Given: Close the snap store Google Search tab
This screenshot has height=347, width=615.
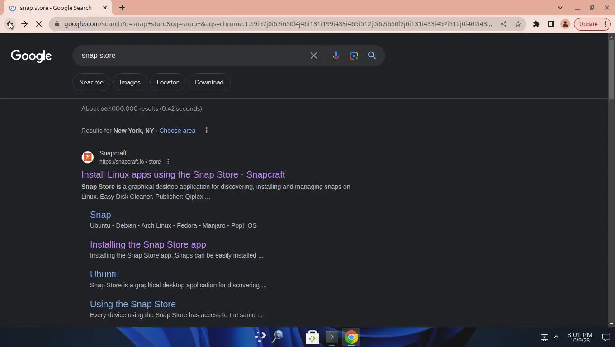Looking at the screenshot, I should (105, 8).
